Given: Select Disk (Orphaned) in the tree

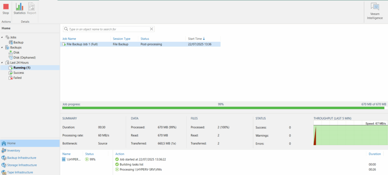Looking at the screenshot, I should [x=25, y=58].
